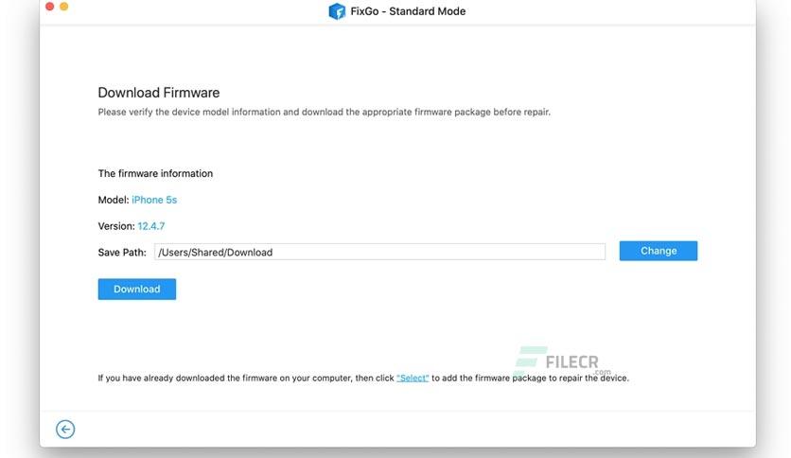791x458 pixels.
Task: Click Change to pick another save path
Action: tap(659, 251)
